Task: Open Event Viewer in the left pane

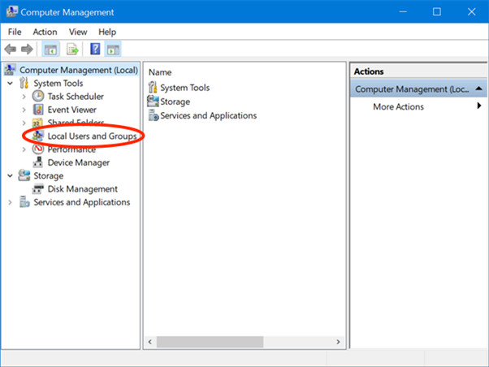Action: [71, 110]
